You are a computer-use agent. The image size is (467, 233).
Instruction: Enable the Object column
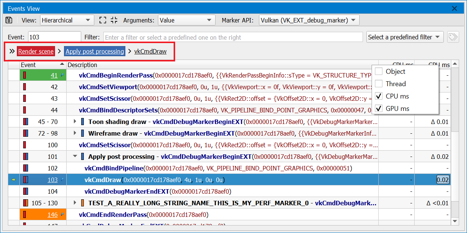[379, 72]
